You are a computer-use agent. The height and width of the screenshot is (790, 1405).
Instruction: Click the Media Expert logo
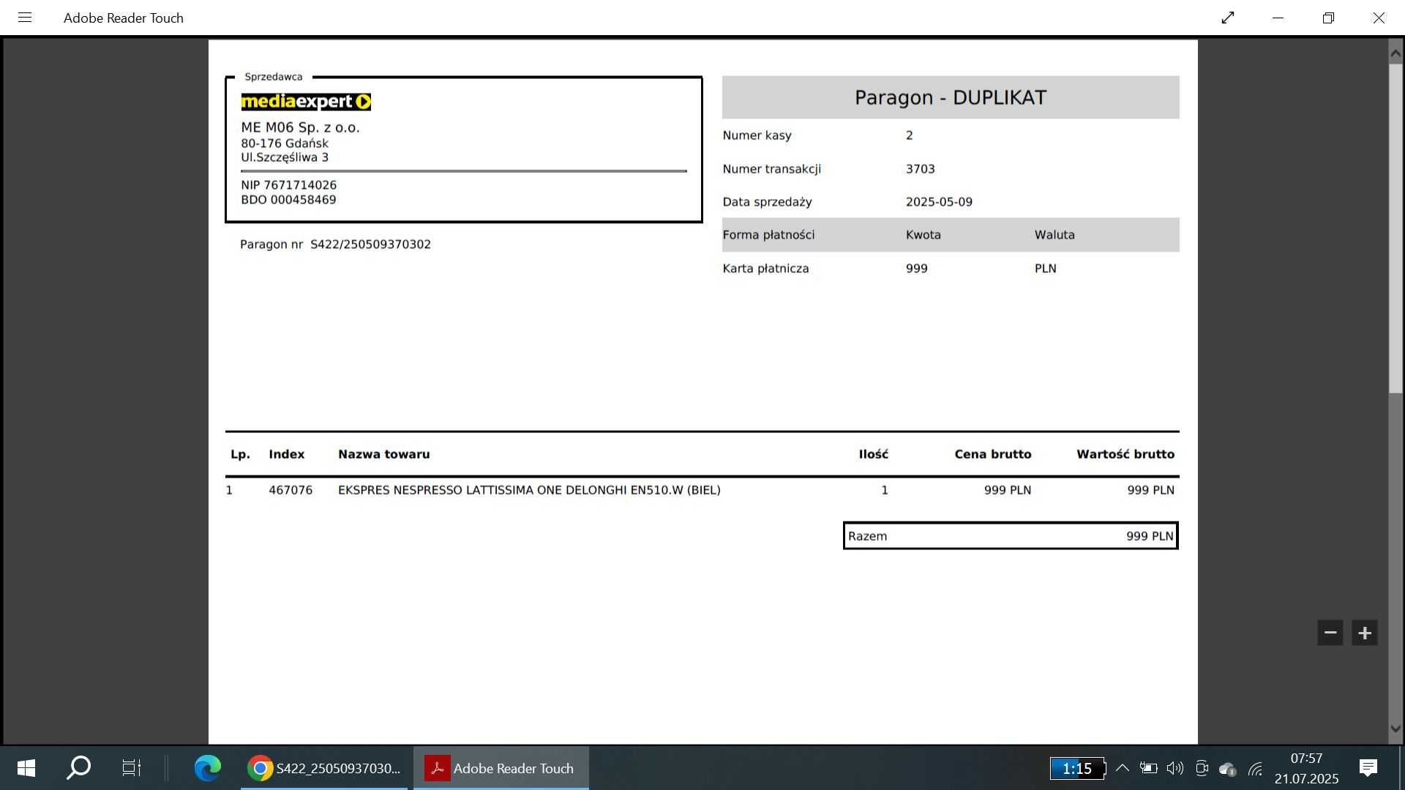pos(306,102)
